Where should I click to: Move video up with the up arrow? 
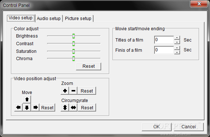(x=27, y=99)
